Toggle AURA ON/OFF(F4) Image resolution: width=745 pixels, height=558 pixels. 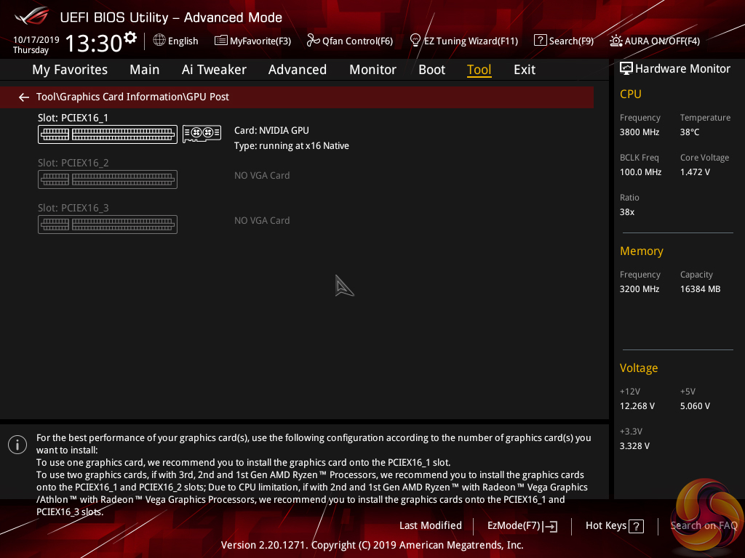pyautogui.click(x=655, y=41)
